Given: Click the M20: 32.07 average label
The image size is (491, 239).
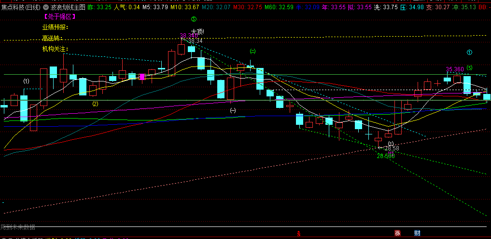Looking at the screenshot, I should point(216,7).
